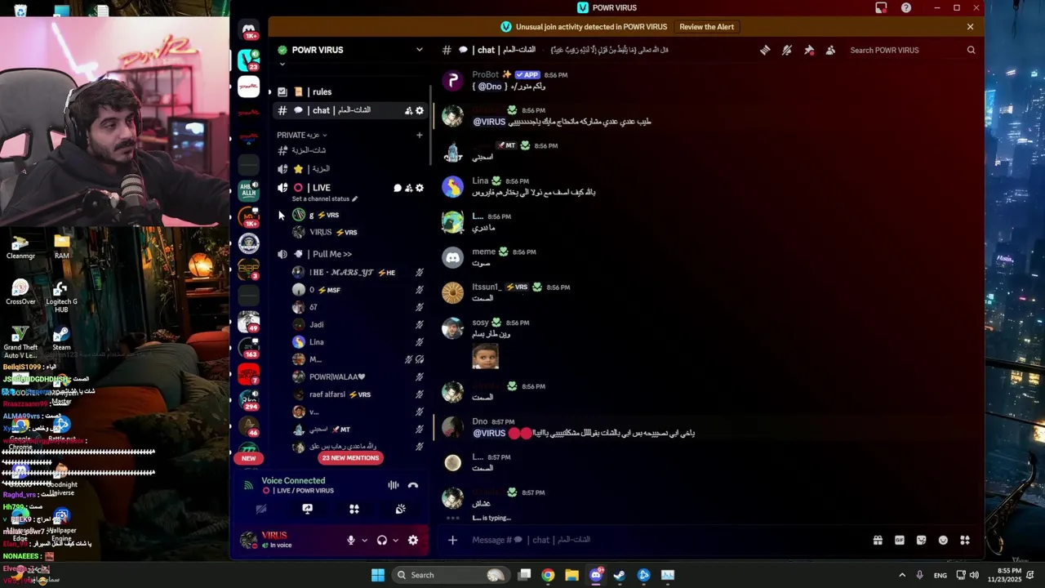The image size is (1045, 588).
Task: Create invite for chat channel
Action: (x=408, y=110)
